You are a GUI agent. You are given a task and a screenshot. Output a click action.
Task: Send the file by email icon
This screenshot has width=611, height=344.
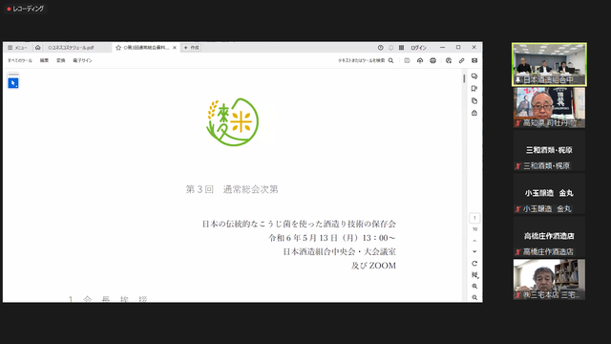tap(474, 60)
